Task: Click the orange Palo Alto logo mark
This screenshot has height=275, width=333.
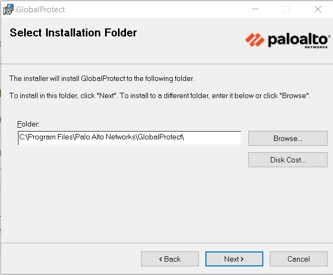Action: (255, 39)
